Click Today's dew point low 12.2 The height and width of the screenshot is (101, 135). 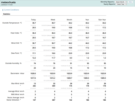click(34, 58)
